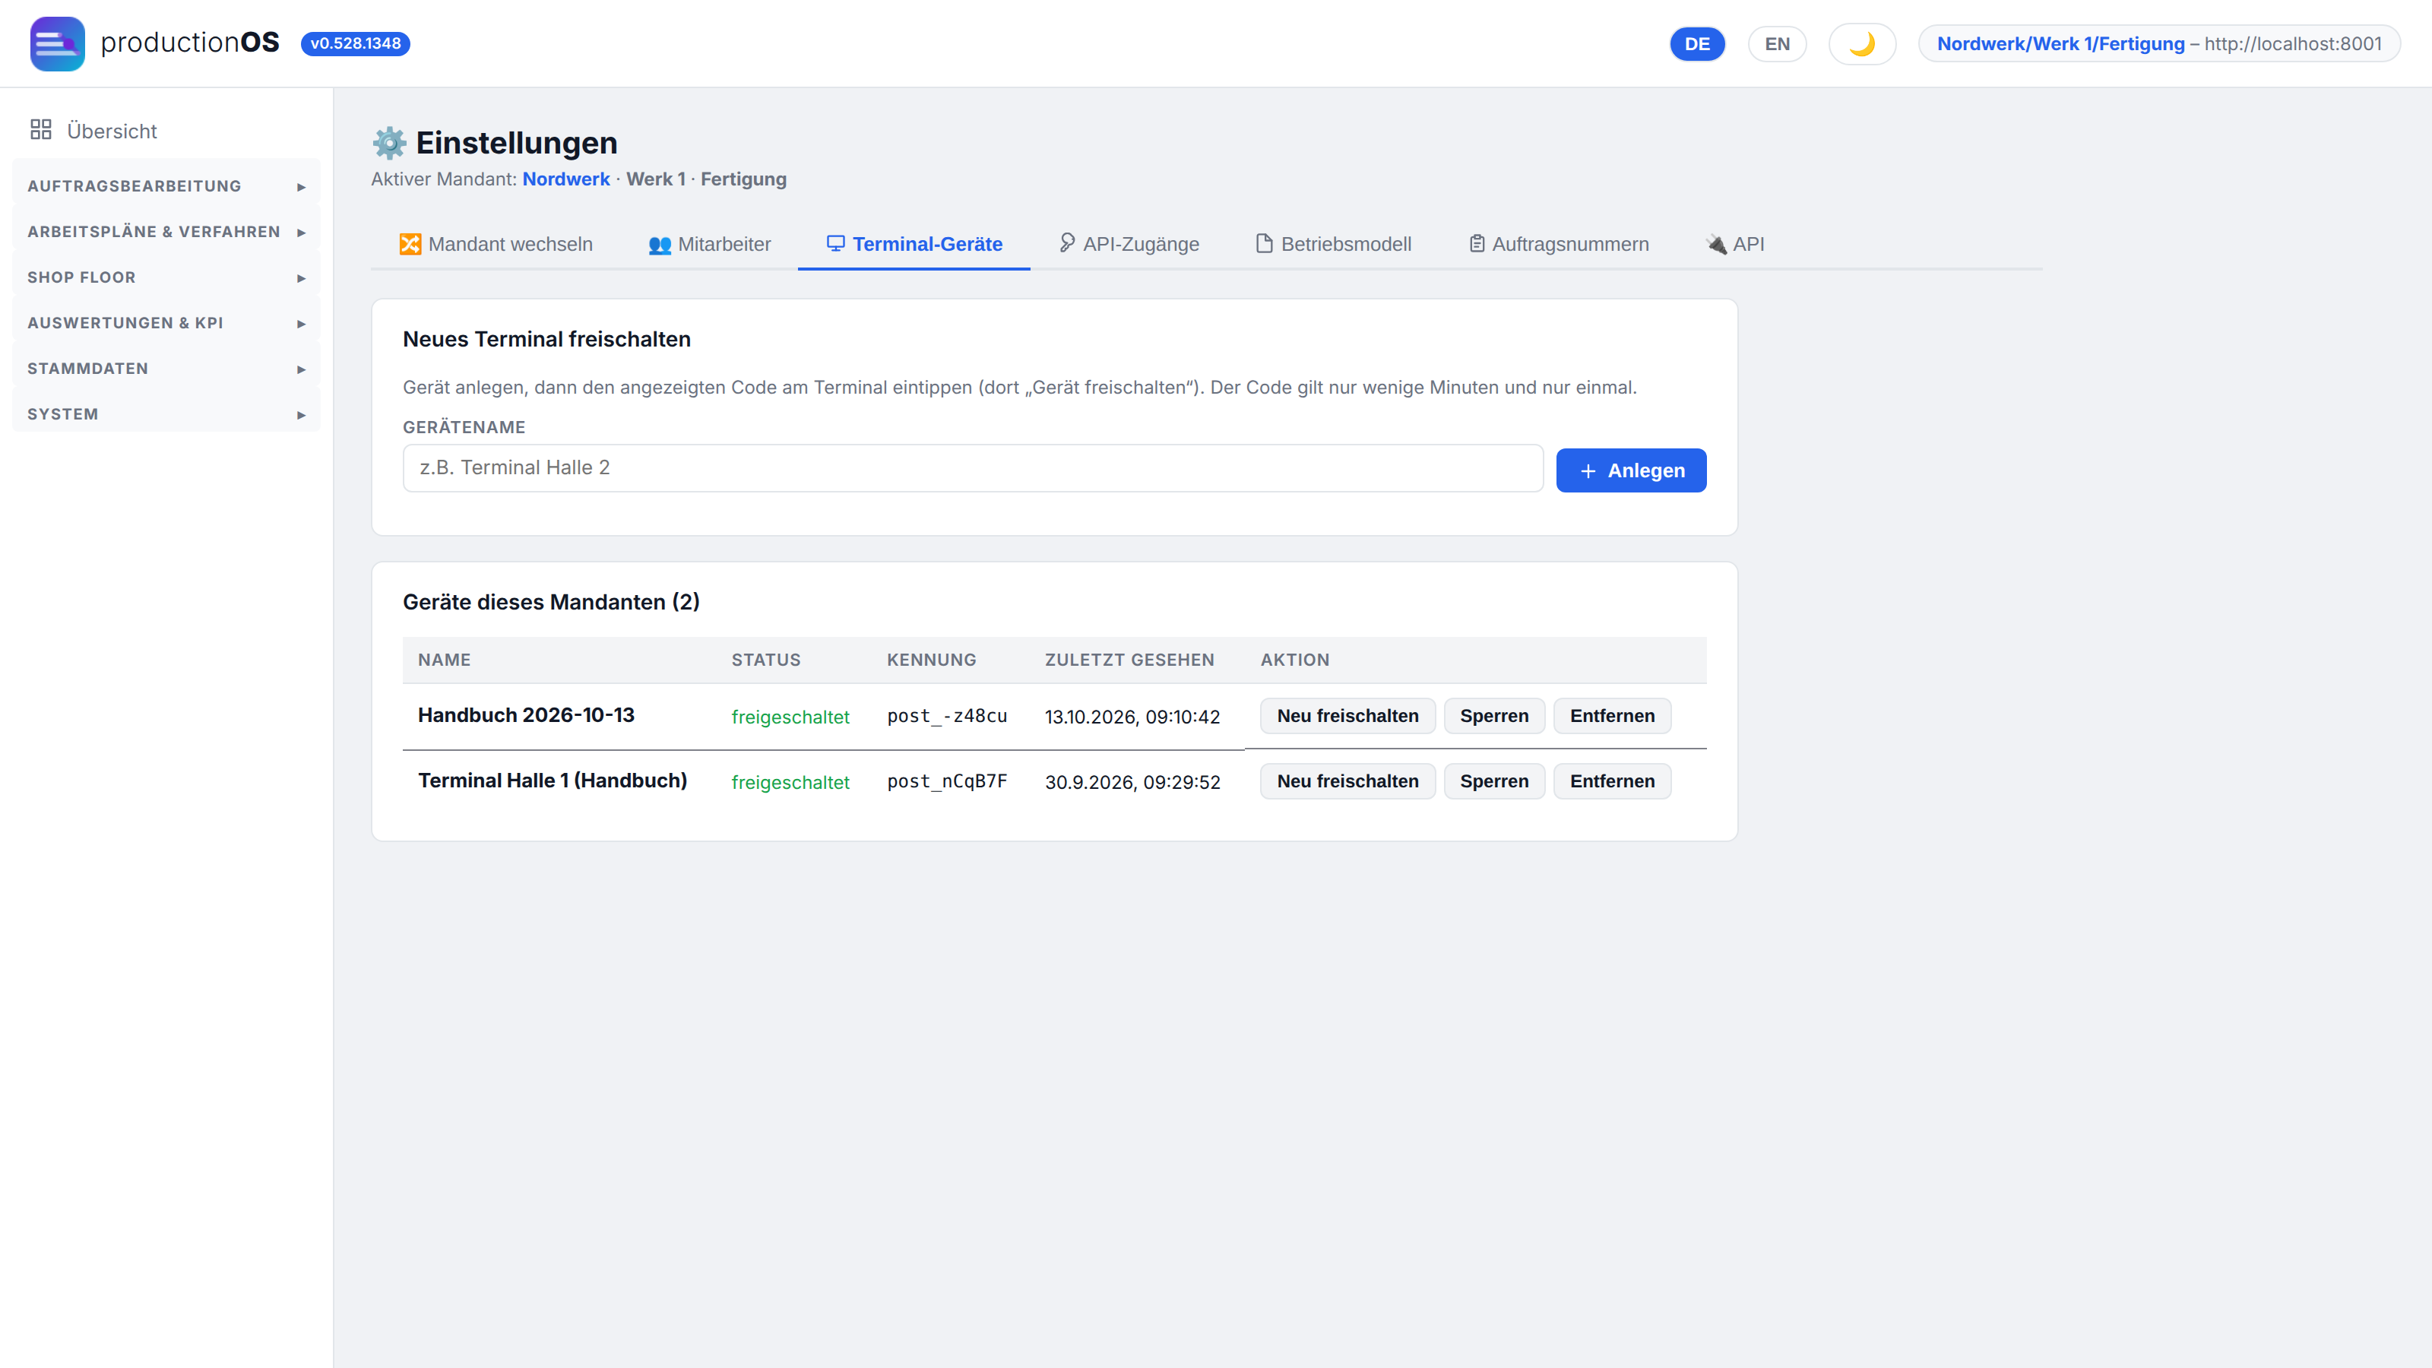Click the API-Zugänge key icon
This screenshot has height=1368, width=2432.
(1067, 243)
